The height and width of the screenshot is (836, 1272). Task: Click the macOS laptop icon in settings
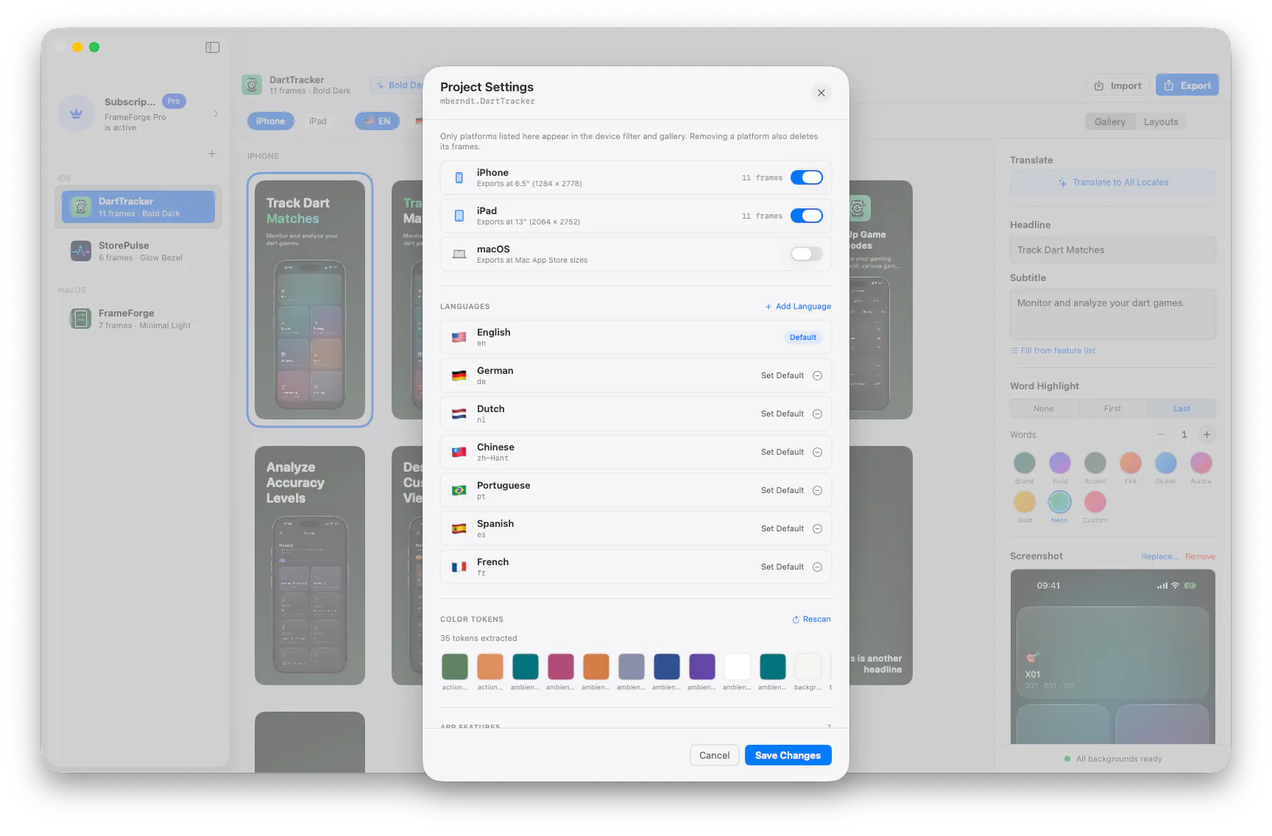click(x=459, y=254)
